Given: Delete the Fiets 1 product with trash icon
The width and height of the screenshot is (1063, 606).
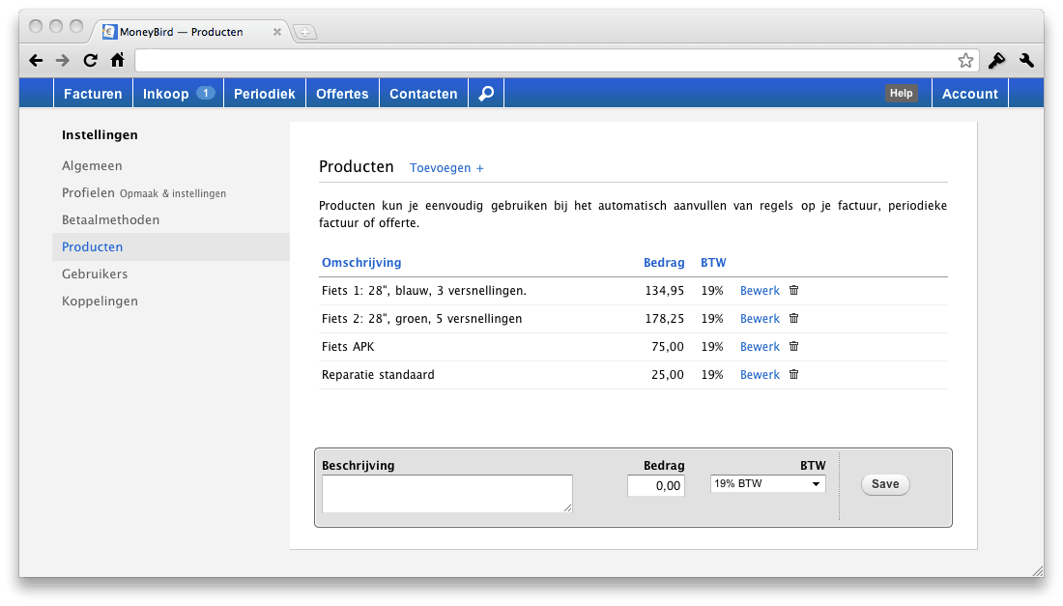Looking at the screenshot, I should [x=794, y=290].
